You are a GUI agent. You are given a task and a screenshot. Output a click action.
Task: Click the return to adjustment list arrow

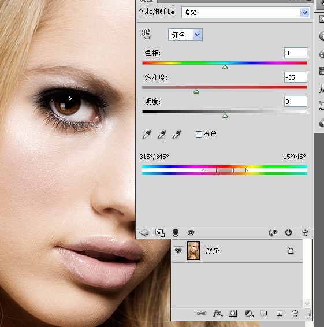[144, 232]
